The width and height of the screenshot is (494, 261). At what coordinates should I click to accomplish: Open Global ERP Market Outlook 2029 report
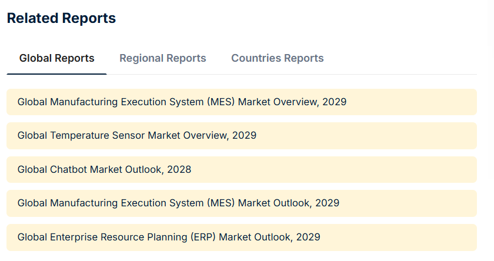pos(169,237)
